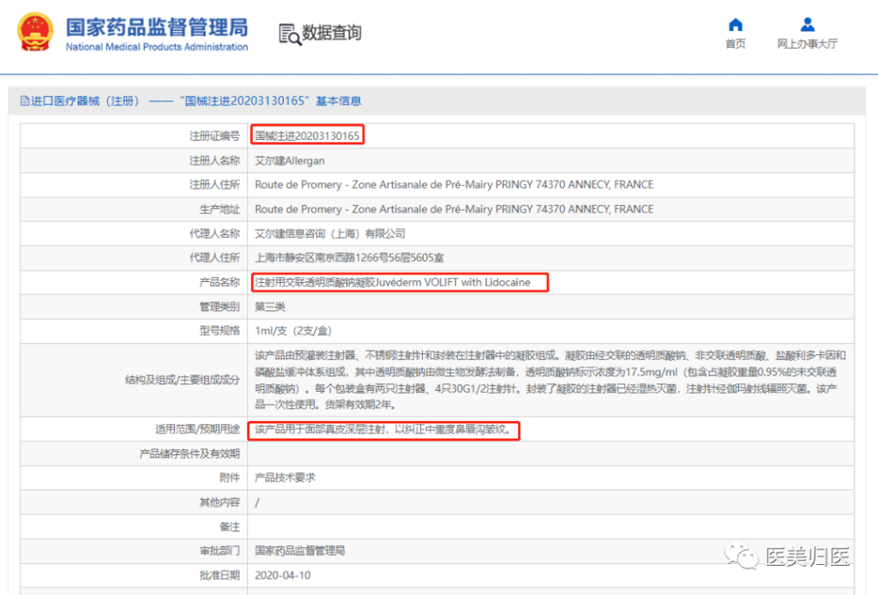The height and width of the screenshot is (595, 878).
Task: Open 网上办事大厅 text link
Action: (x=807, y=44)
